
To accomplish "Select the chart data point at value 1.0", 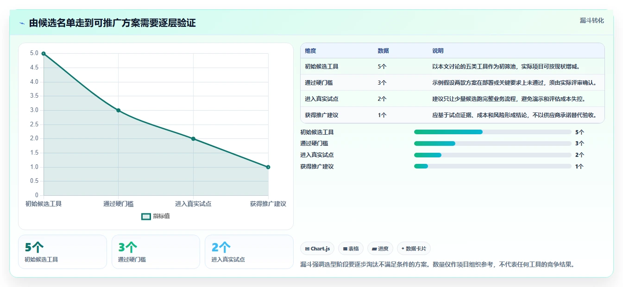I will 268,167.
